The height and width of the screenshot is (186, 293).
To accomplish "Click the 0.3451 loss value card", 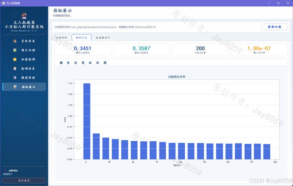I will (83, 50).
